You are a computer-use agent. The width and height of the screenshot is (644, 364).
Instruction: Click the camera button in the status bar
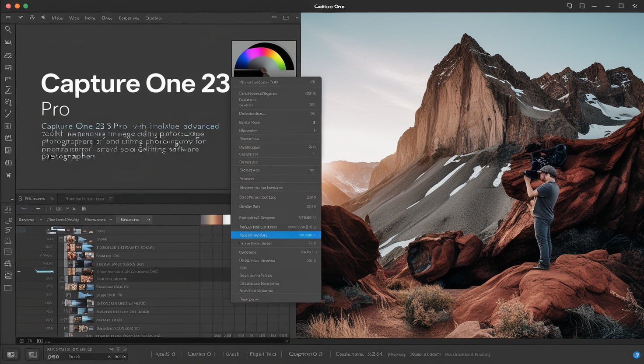pos(11,354)
